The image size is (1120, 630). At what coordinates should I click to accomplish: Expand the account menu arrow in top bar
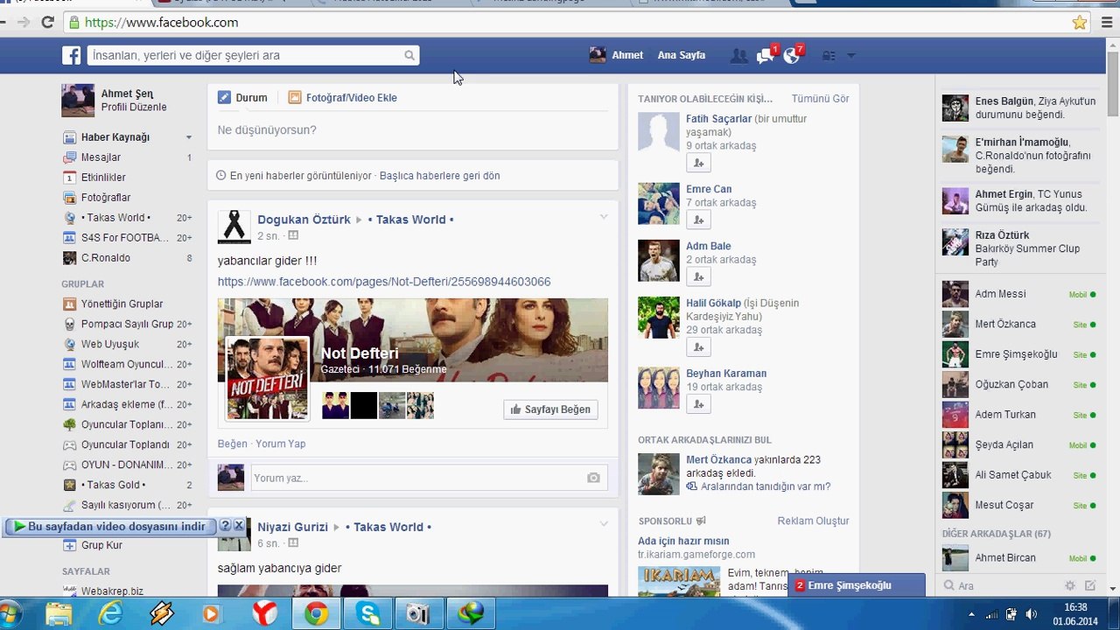[x=851, y=56]
